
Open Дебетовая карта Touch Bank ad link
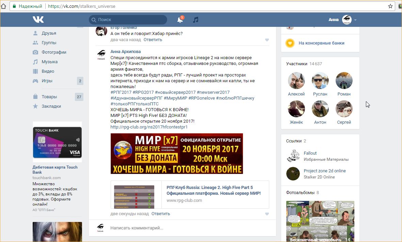click(x=55, y=170)
